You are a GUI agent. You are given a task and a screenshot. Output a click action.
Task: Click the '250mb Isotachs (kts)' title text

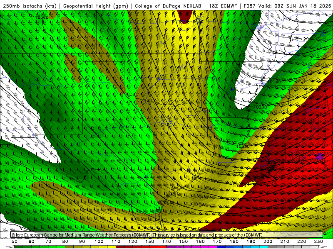pyautogui.click(x=30, y=6)
